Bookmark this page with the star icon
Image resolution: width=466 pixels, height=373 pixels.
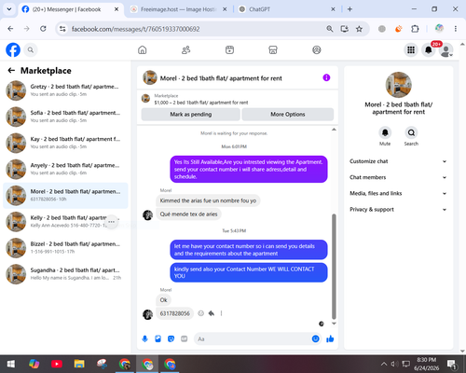(x=359, y=29)
